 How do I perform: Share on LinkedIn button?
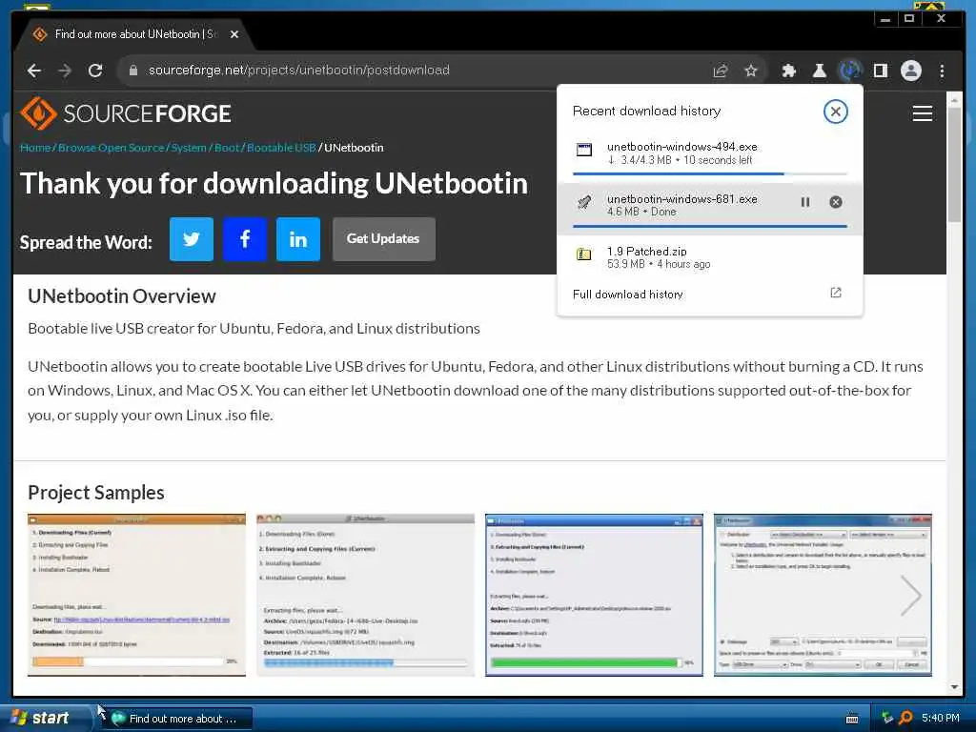(x=298, y=239)
